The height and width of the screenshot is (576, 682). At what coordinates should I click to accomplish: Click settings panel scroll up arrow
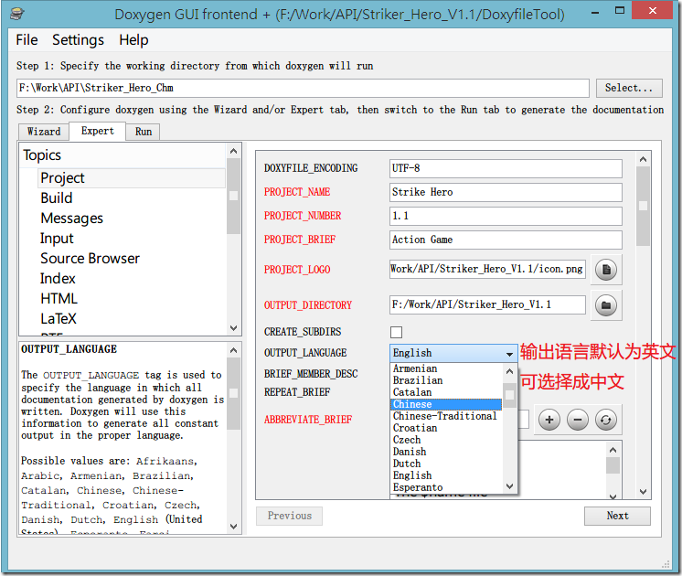[x=644, y=159]
